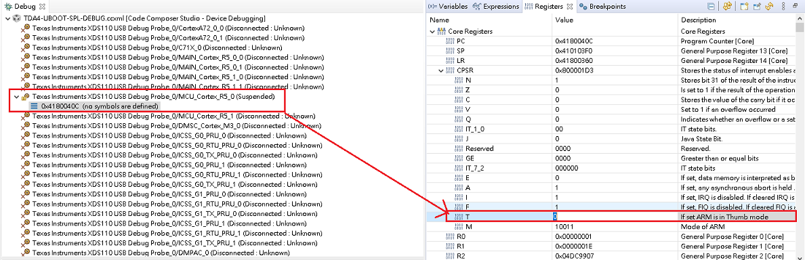Open the Registers view three-dot menu
This screenshot has width=805, height=260.
pos(783,6)
